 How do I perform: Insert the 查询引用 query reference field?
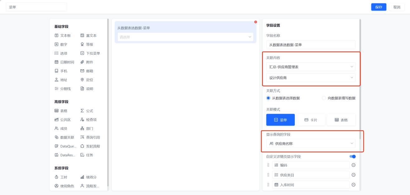[90, 137]
